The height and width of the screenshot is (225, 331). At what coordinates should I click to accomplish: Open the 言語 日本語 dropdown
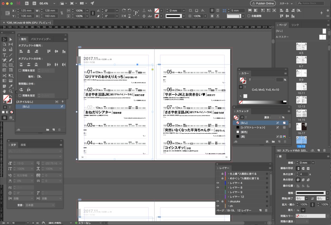(x=40, y=205)
